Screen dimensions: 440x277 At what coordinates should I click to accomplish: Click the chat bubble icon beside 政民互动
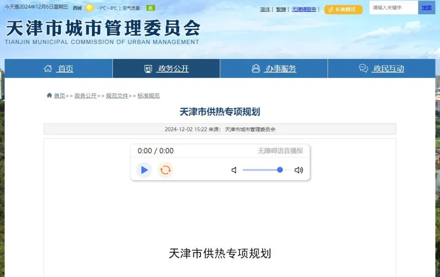pyautogui.click(x=363, y=68)
